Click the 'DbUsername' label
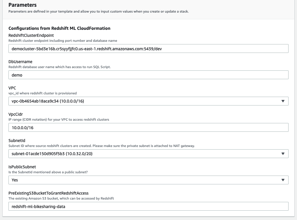Viewport: 297px width, 220px height. pyautogui.click(x=20, y=62)
